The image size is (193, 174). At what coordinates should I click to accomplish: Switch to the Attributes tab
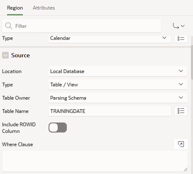[44, 8]
